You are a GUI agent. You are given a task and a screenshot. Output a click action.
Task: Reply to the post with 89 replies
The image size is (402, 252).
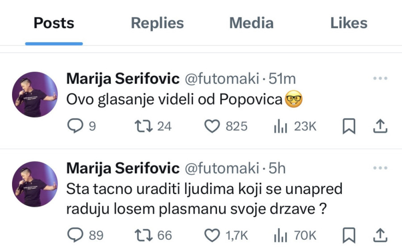click(x=75, y=235)
